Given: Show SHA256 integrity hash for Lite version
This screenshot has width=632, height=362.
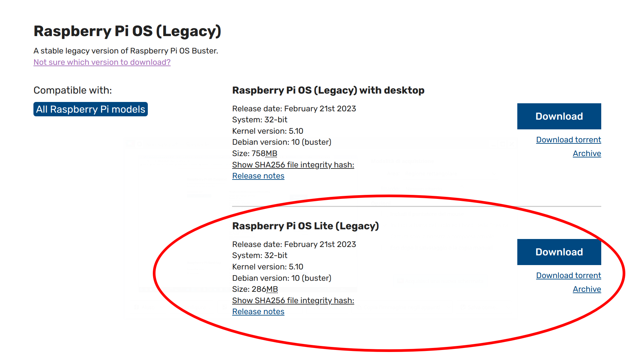Looking at the screenshot, I should click(293, 300).
